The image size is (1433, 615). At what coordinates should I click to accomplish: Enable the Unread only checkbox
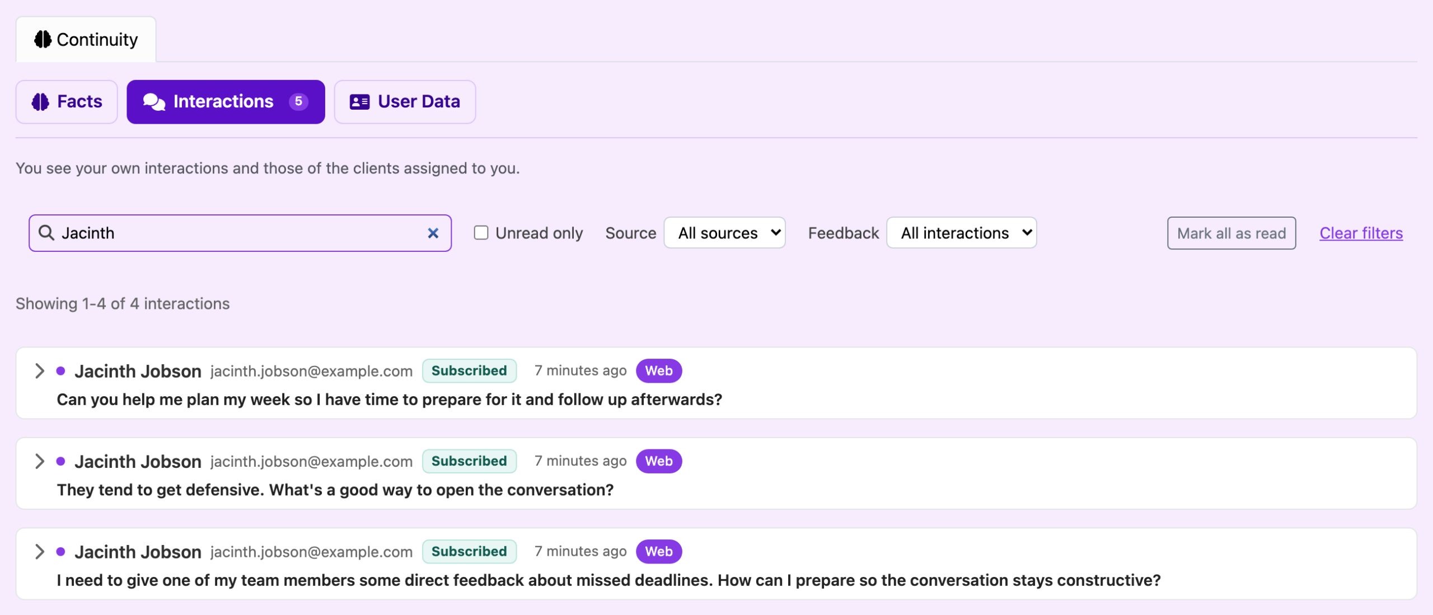tap(481, 232)
